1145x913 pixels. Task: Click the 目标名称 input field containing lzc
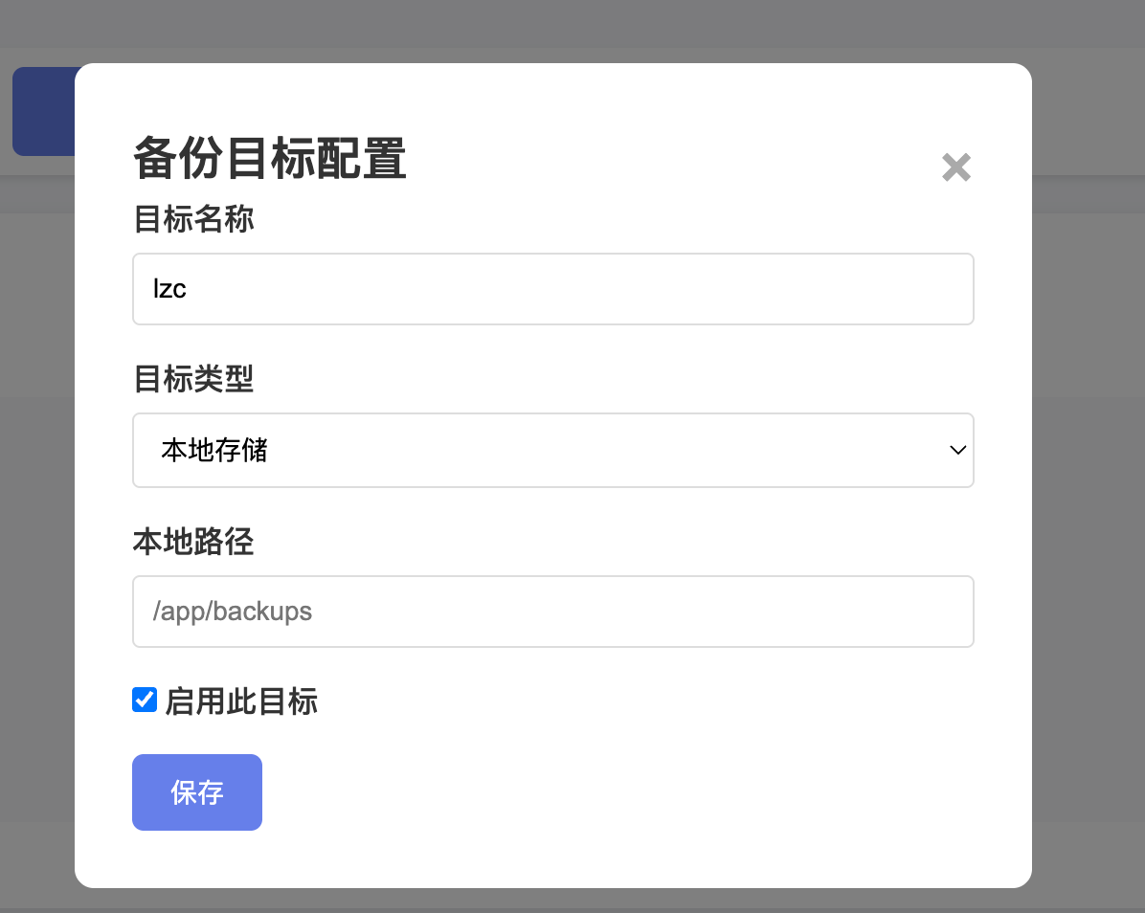(552, 289)
